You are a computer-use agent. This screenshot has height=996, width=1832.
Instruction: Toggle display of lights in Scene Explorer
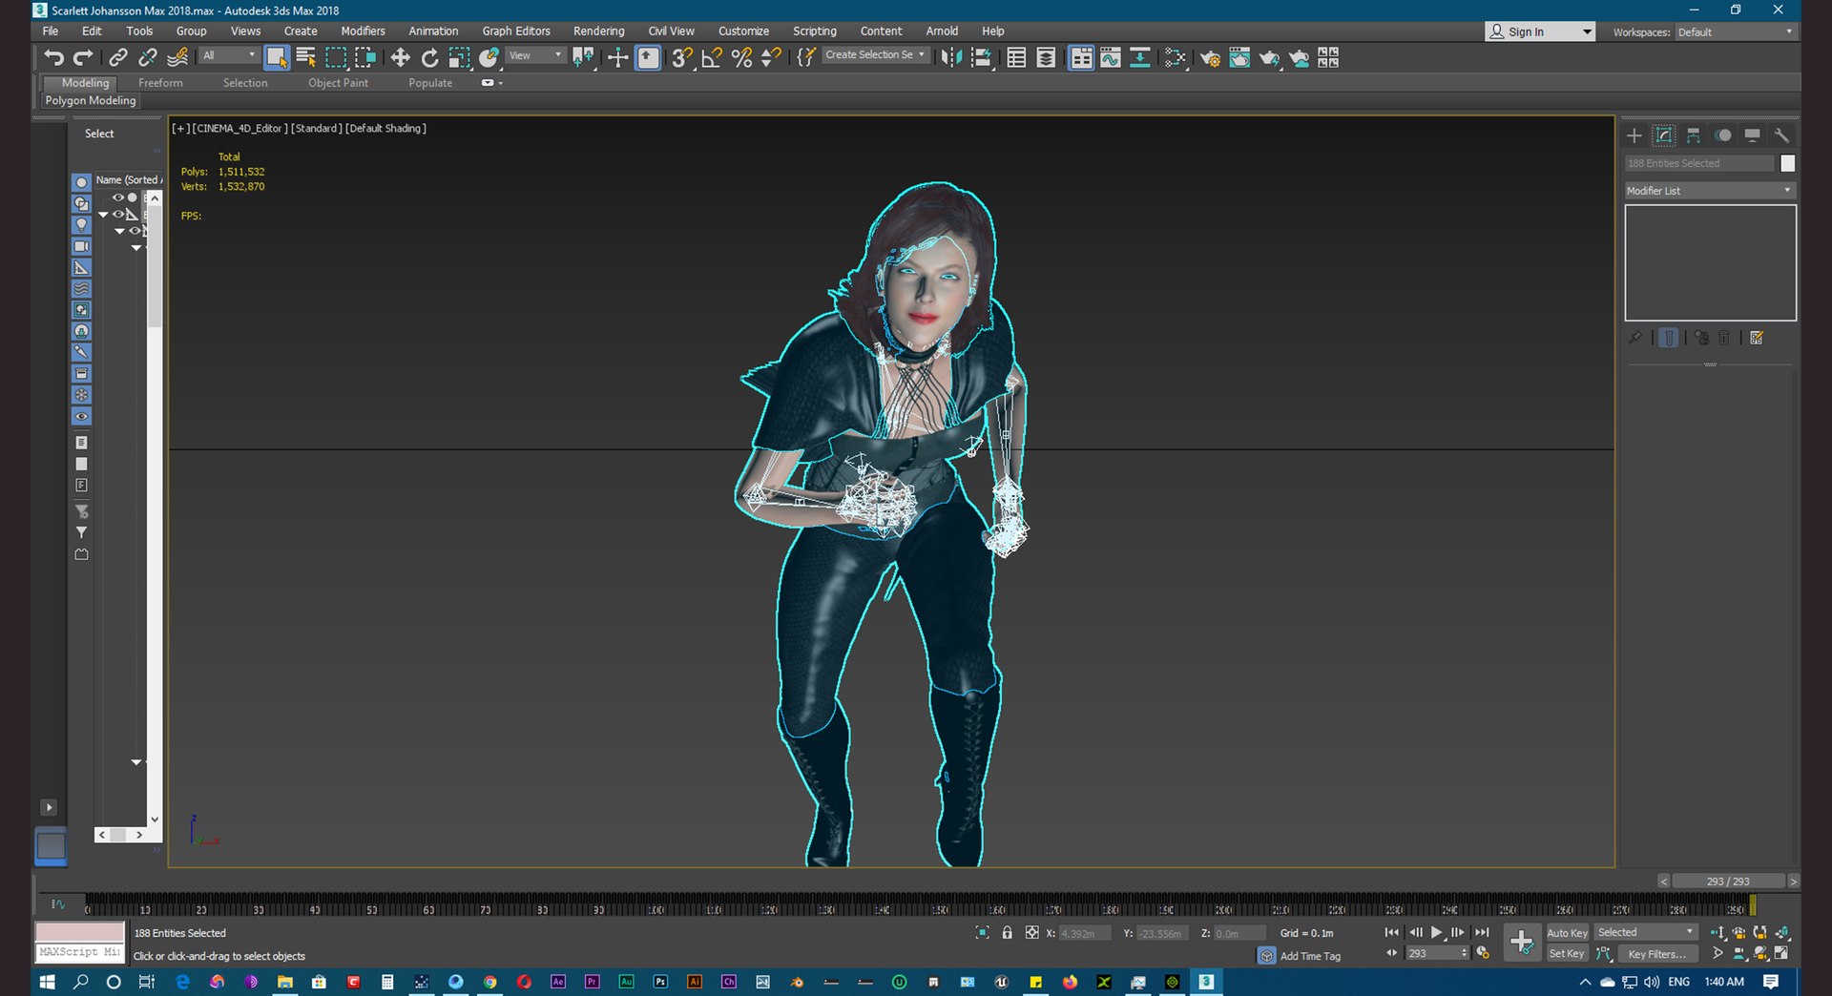[81, 224]
